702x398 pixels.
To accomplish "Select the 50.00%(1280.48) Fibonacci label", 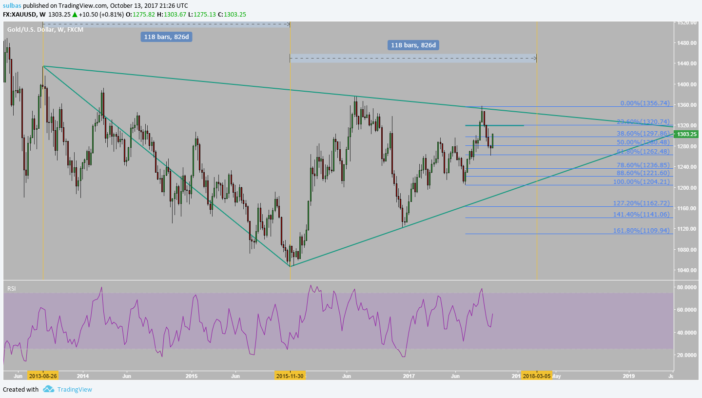I will [x=643, y=142].
